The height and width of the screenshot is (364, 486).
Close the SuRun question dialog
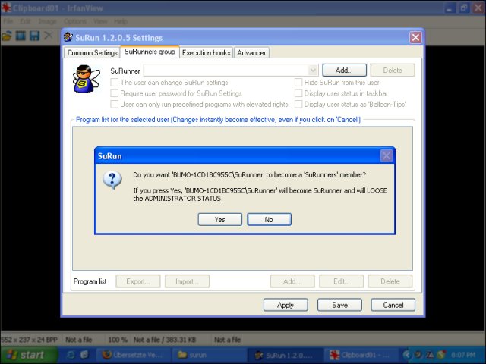(387, 155)
